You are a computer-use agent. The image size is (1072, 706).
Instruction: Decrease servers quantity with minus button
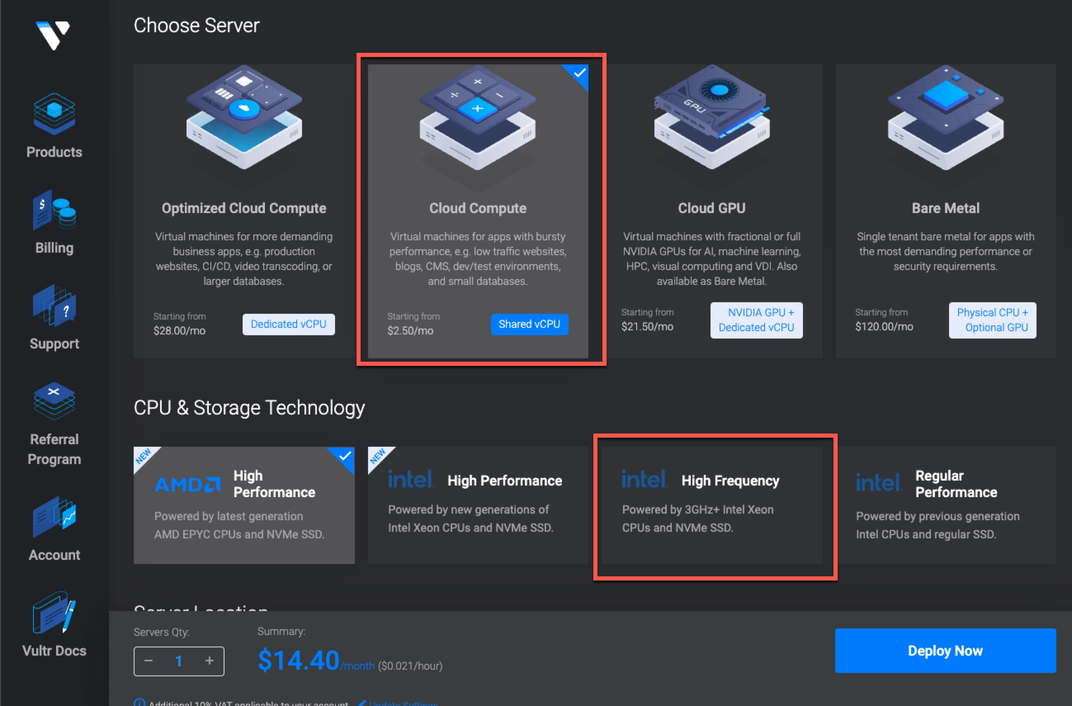coord(149,661)
